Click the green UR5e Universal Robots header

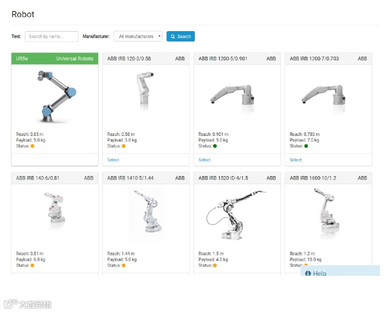55,59
